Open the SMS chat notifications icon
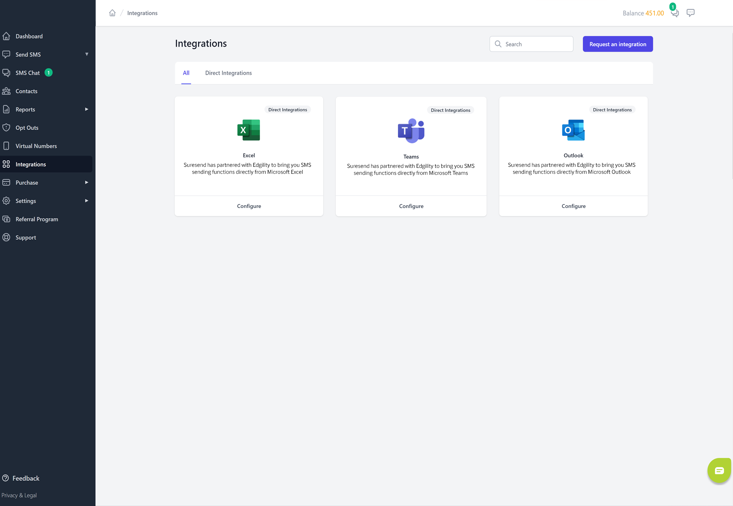Viewport: 733px width, 506px height. point(674,13)
